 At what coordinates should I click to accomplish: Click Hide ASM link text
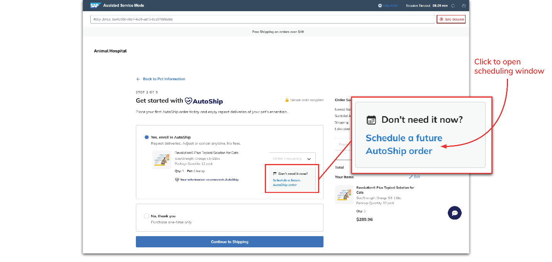pyautogui.click(x=390, y=6)
